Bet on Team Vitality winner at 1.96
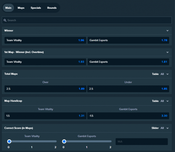 pyautogui.click(x=45, y=40)
